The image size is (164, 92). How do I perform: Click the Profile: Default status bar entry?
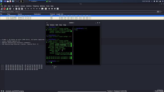tap(159, 91)
